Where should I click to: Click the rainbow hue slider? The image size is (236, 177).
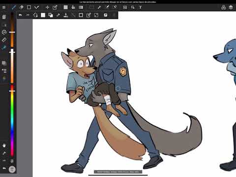(12, 120)
